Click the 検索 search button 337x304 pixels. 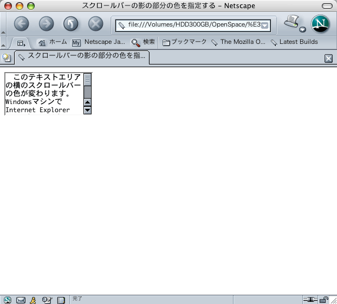click(142, 42)
